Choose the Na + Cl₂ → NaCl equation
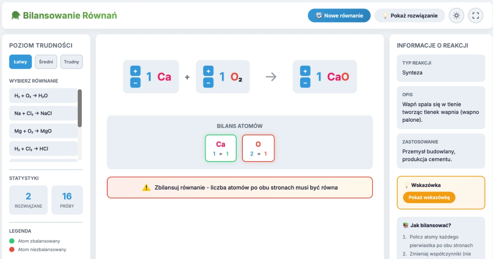Screen dimensions: 493x259 (x=43, y=113)
